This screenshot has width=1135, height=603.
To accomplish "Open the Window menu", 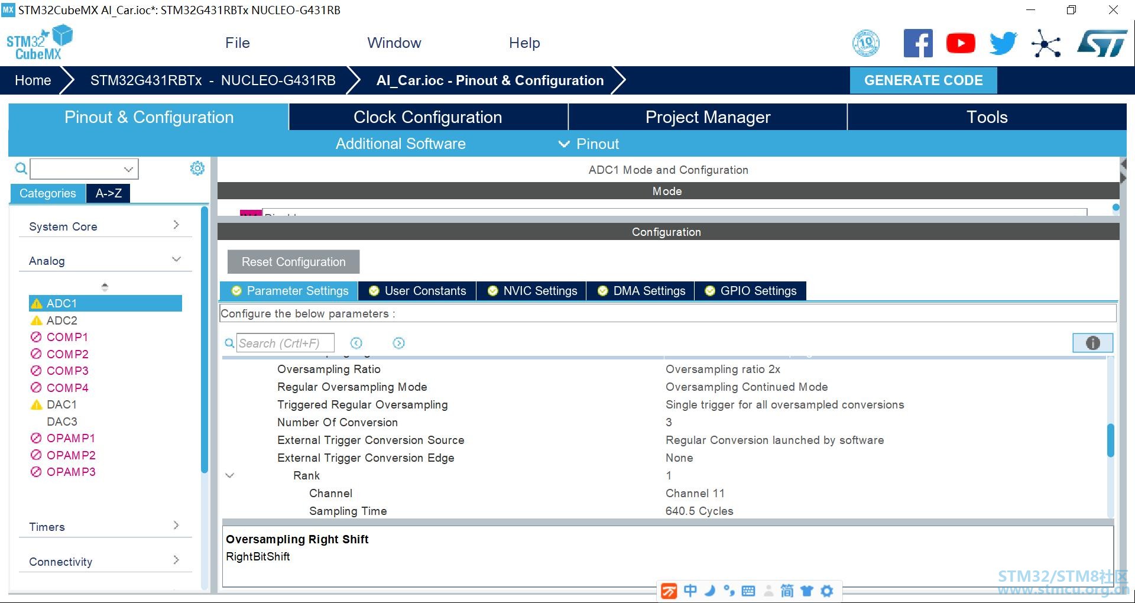I will [x=394, y=43].
